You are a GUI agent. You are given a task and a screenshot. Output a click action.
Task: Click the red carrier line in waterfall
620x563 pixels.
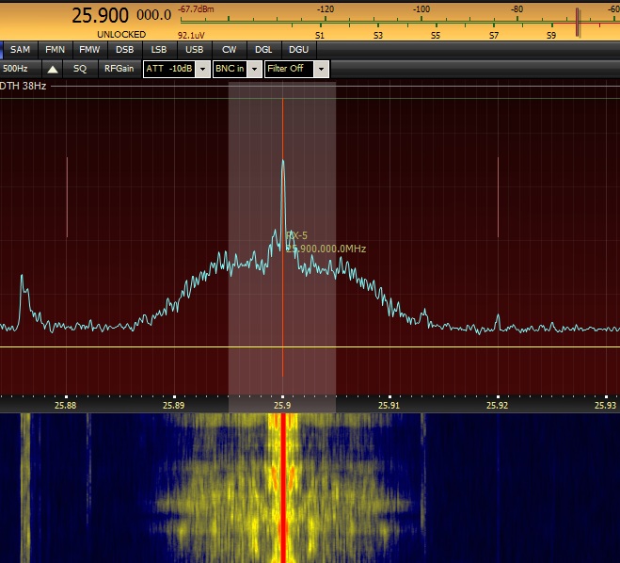(283, 488)
